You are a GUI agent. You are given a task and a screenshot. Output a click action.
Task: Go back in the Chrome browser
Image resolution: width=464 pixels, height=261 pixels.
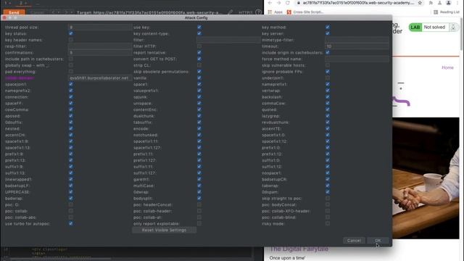270,3
